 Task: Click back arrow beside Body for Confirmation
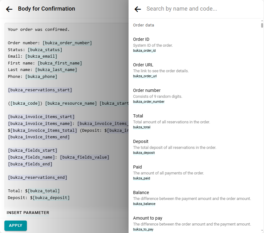coord(9,9)
